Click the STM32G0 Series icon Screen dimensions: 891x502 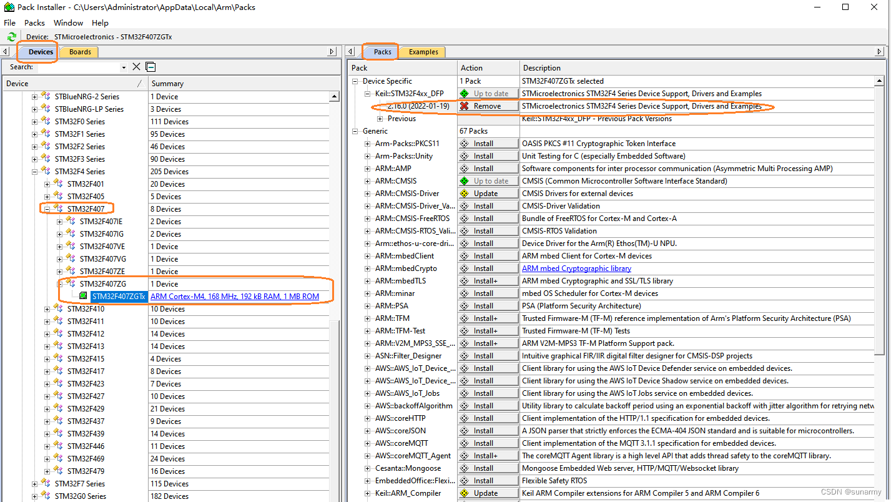pyautogui.click(x=46, y=496)
